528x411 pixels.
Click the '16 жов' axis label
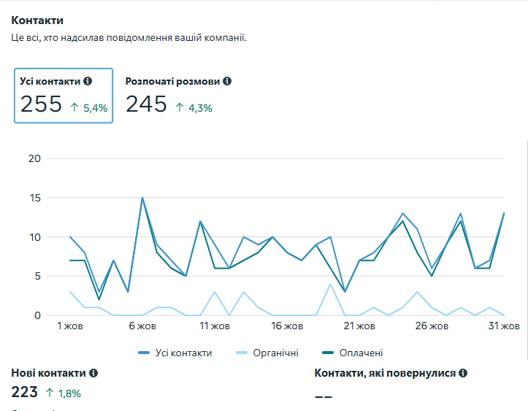pos(287,326)
